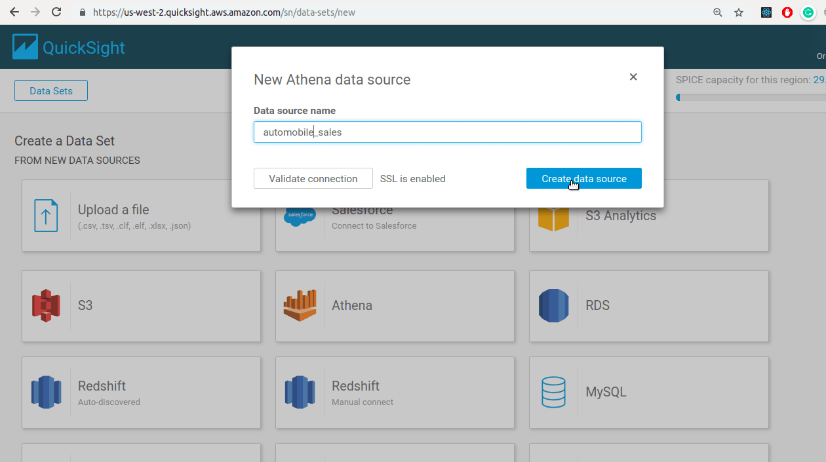Image resolution: width=826 pixels, height=462 pixels.
Task: Reload the QuickSight page
Action: (55, 11)
